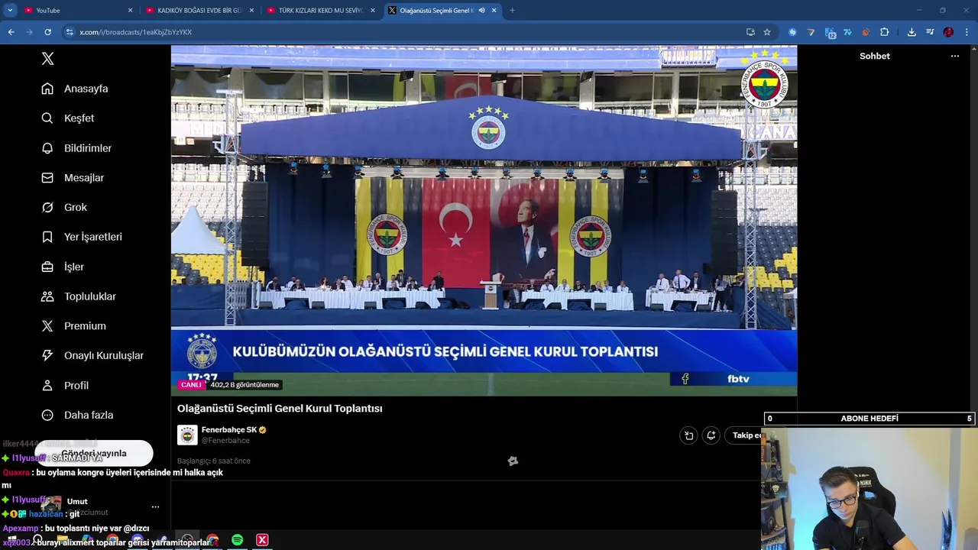Open Bildirimler in the sidebar
Viewport: 978px width, 550px height.
tap(76, 148)
